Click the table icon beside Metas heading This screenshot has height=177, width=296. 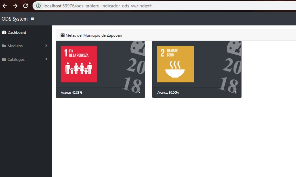click(63, 35)
